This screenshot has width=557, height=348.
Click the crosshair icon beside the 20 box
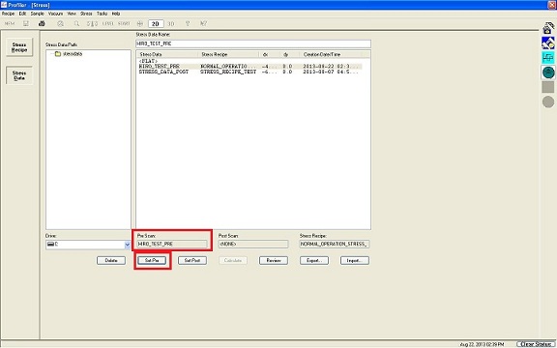pyautogui.click(x=140, y=24)
